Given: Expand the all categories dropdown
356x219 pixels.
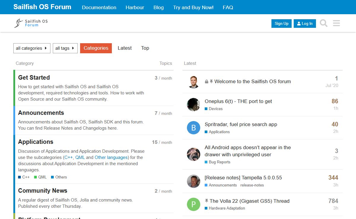Looking at the screenshot, I should coord(32,48).
